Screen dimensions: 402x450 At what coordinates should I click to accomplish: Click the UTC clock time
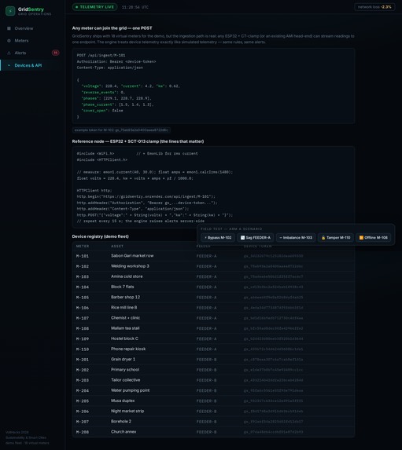point(135,7)
